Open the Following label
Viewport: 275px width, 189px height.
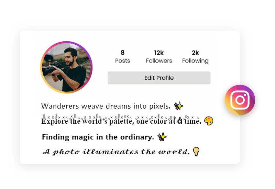pyautogui.click(x=195, y=61)
